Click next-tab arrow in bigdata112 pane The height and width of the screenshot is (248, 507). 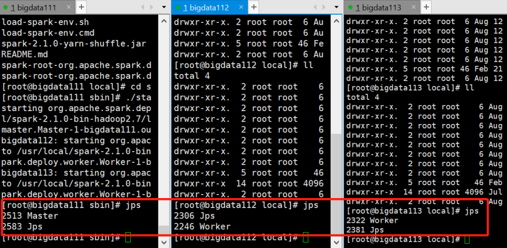(x=325, y=7)
